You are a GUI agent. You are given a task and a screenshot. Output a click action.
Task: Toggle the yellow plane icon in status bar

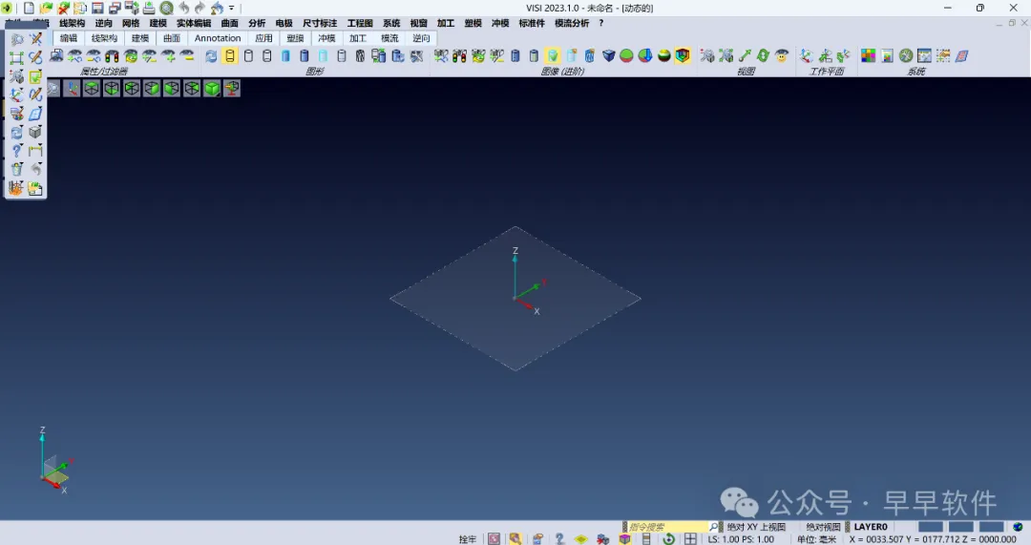[580, 539]
